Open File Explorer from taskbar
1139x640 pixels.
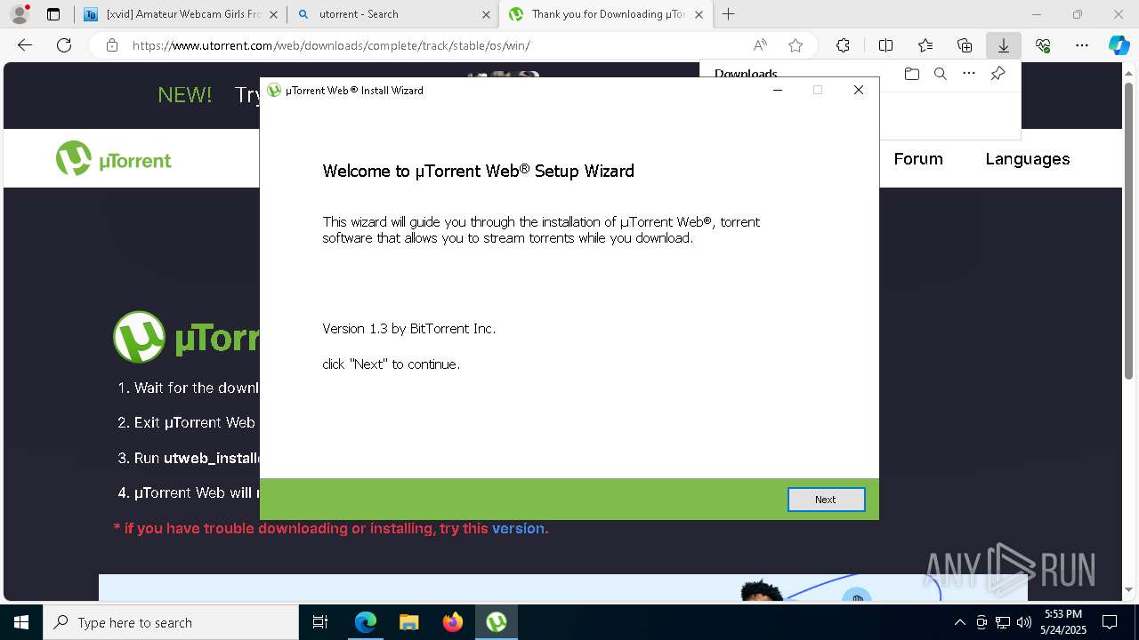click(408, 622)
